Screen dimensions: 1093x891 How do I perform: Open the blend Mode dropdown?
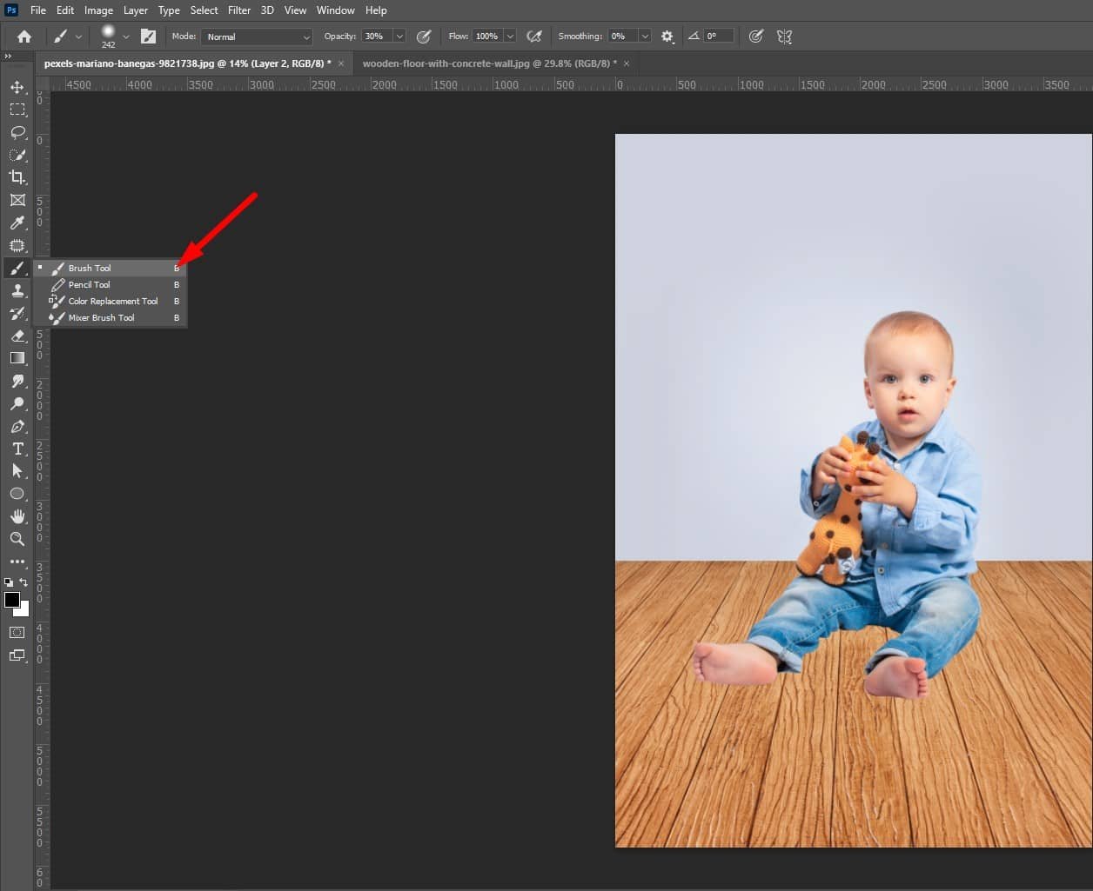(256, 36)
